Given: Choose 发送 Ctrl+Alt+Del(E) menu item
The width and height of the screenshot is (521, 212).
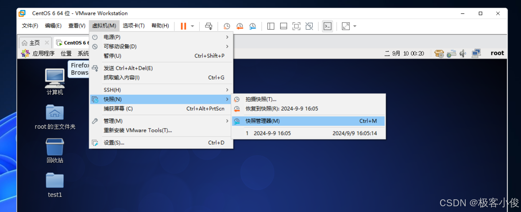Looking at the screenshot, I should click(161, 68).
